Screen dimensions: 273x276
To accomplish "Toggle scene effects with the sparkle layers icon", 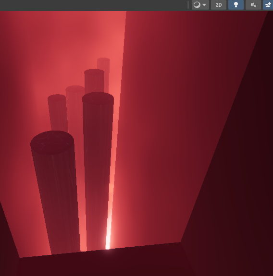I will [x=268, y=5].
